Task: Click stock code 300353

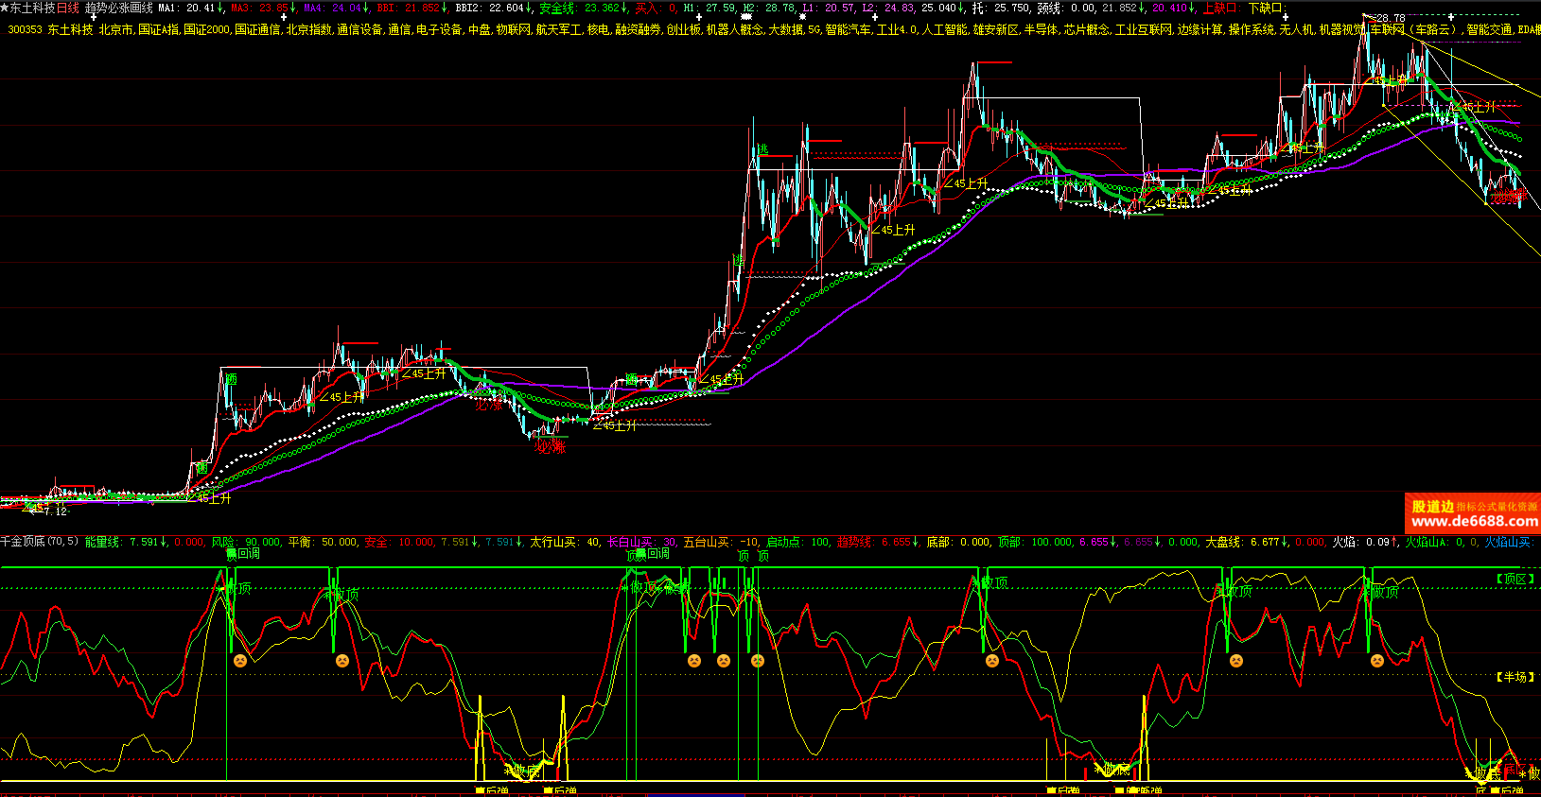Action: tap(25, 30)
